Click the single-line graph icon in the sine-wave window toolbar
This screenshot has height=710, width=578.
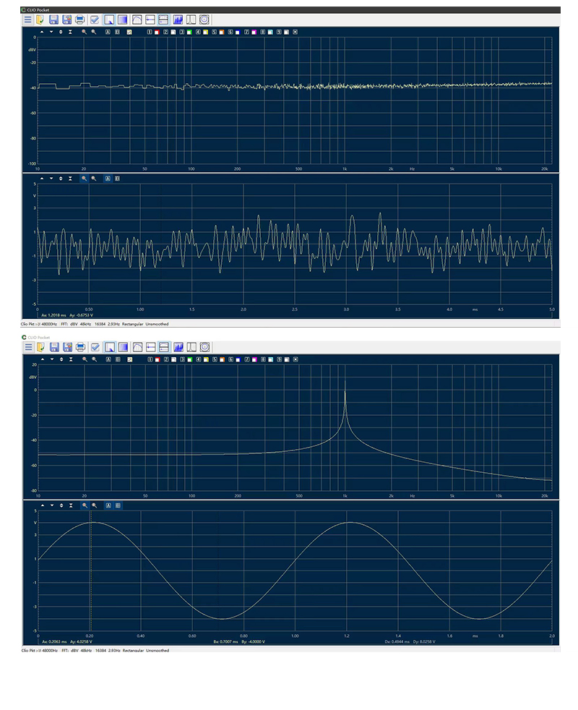tap(151, 347)
